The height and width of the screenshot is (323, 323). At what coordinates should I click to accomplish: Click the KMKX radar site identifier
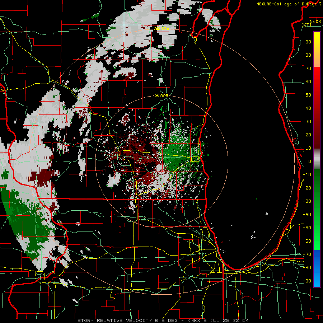pyautogui.click(x=194, y=320)
